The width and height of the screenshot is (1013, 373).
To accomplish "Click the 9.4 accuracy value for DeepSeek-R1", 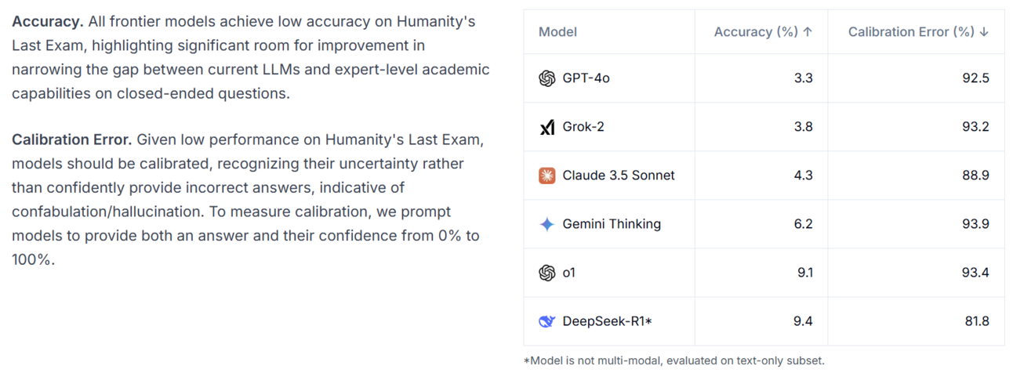I will pos(803,321).
